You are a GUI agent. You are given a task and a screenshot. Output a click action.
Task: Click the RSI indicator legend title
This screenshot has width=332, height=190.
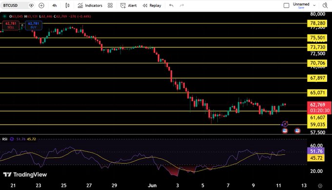(x=5, y=139)
